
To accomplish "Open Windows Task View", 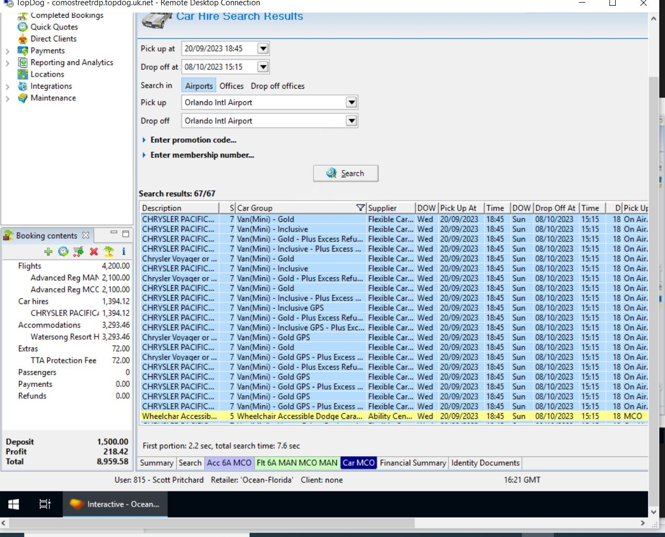I will [x=45, y=504].
